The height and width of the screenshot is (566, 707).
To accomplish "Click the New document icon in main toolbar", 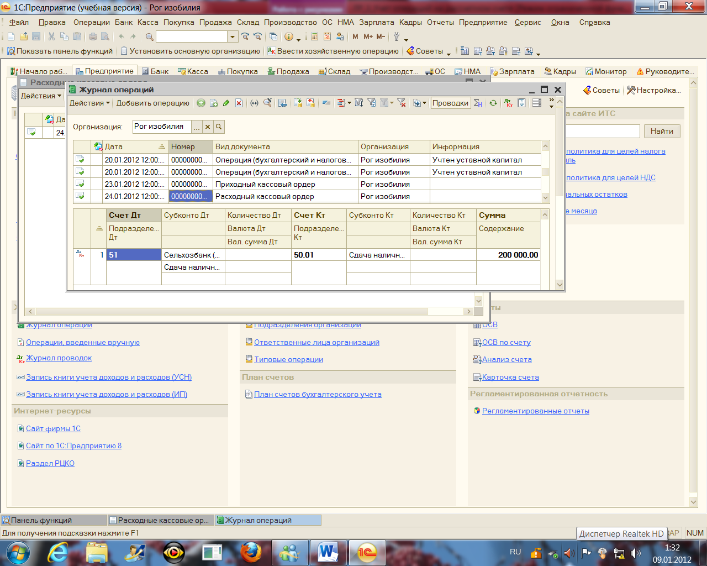I will tap(11, 36).
